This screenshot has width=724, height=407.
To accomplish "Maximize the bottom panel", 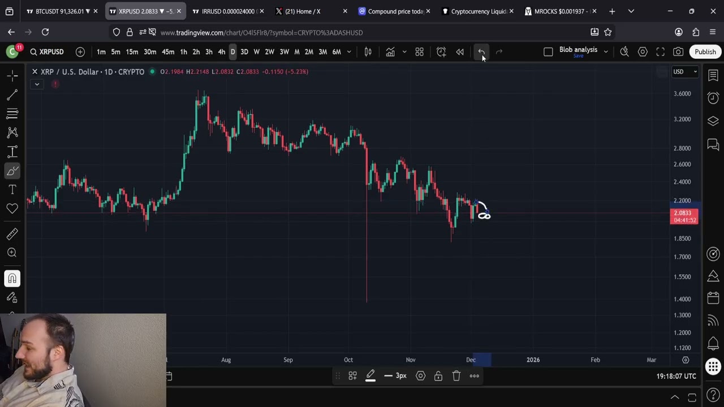I will (x=692, y=397).
